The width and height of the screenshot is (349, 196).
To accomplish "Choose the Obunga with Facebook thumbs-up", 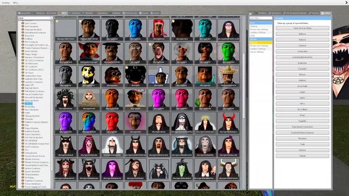I will 159,76.
